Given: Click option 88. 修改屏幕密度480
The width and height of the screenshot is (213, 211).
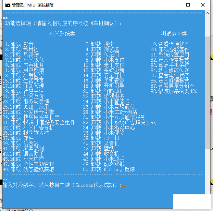Looking at the screenshot, I should click(x=174, y=91).
